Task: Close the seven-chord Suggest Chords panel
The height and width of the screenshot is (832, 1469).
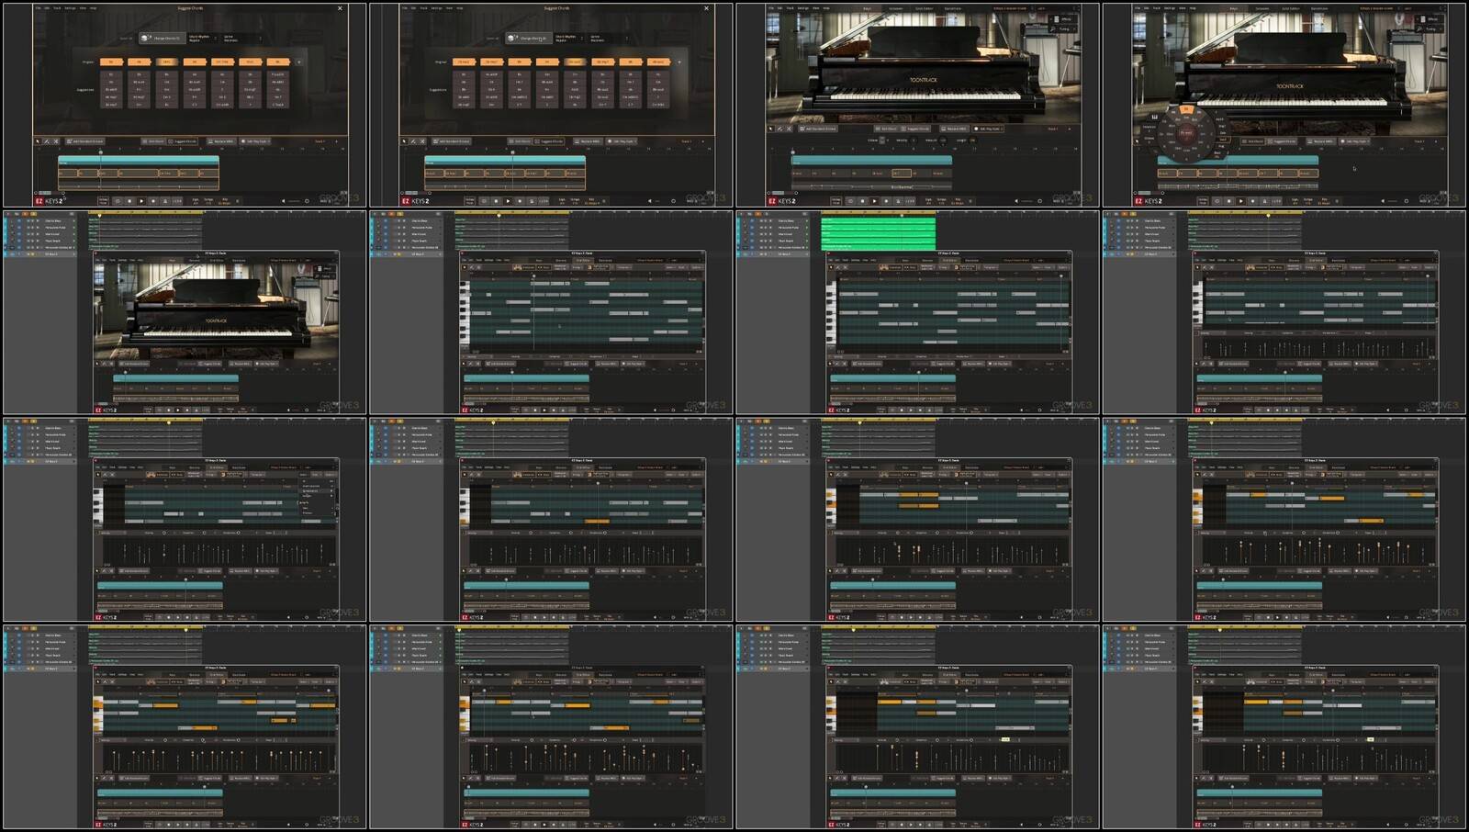Action: (340, 8)
